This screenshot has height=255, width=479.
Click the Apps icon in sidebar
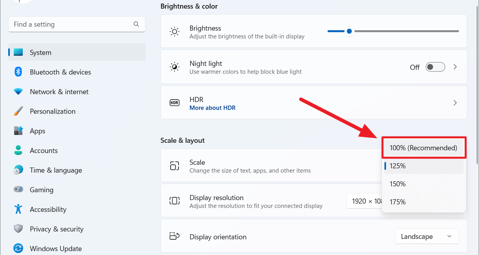coord(18,131)
